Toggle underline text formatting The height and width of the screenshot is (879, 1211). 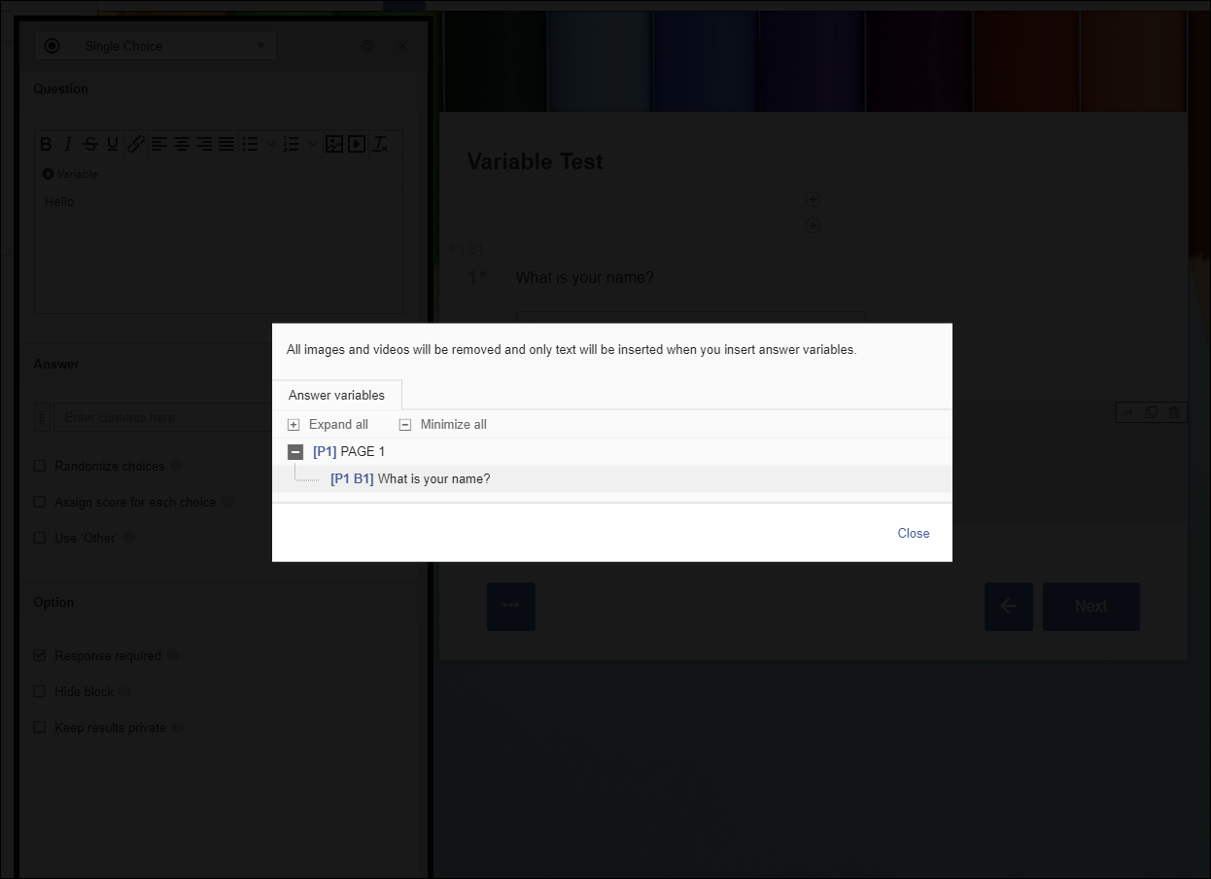click(x=113, y=144)
